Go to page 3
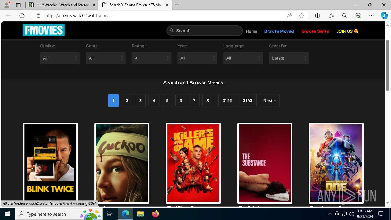Image resolution: width=391 pixels, height=220 pixels. [x=141, y=101]
